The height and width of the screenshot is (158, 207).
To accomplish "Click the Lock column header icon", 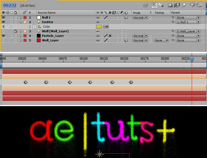I will (16, 13).
